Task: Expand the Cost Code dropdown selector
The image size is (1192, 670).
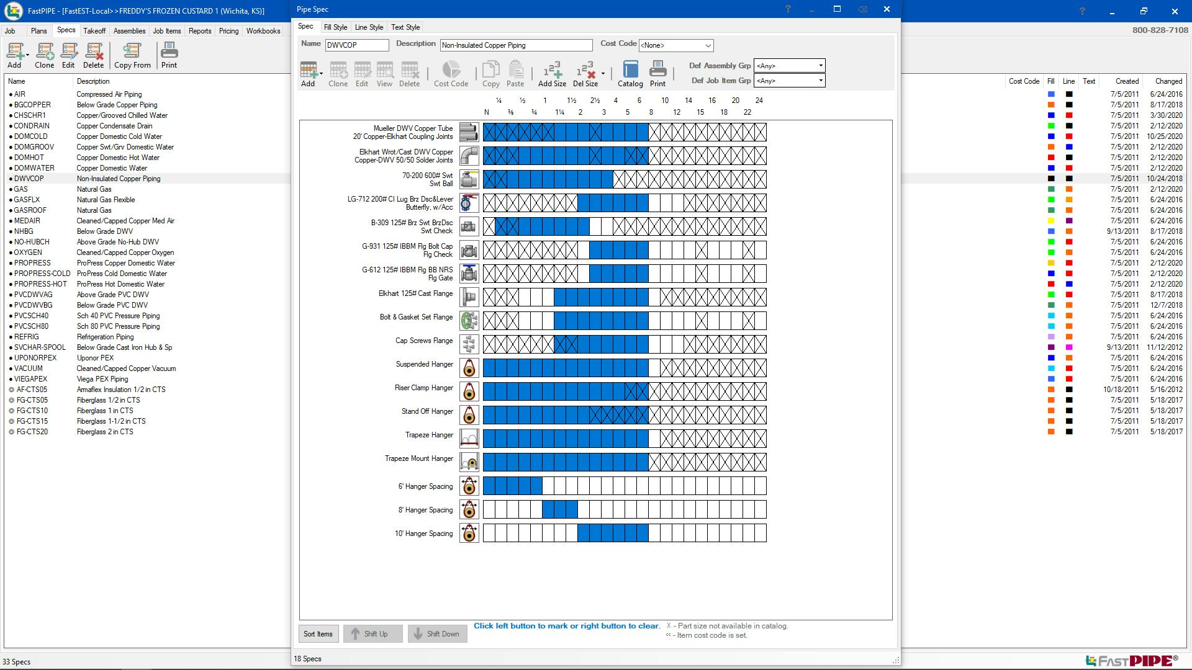Action: click(x=710, y=45)
